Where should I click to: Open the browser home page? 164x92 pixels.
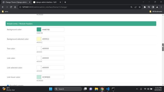15,7
